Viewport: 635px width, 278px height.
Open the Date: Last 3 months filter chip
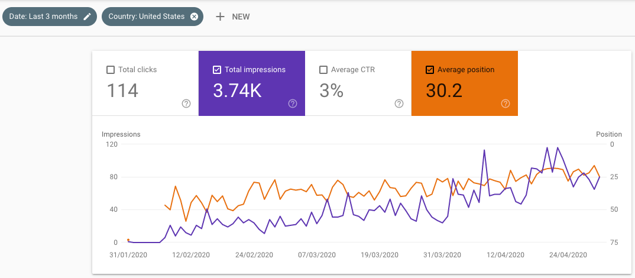tap(50, 17)
